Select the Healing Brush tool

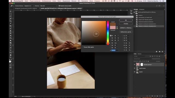pos(10,26)
